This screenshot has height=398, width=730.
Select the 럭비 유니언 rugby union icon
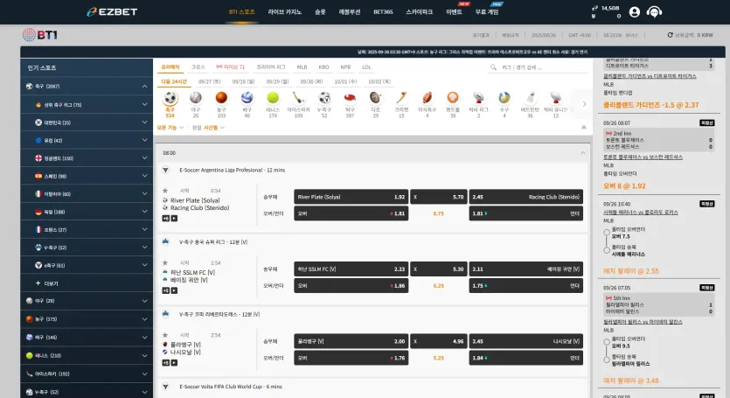555,97
